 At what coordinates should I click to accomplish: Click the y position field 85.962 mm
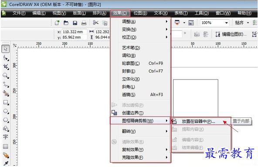(x=75, y=37)
